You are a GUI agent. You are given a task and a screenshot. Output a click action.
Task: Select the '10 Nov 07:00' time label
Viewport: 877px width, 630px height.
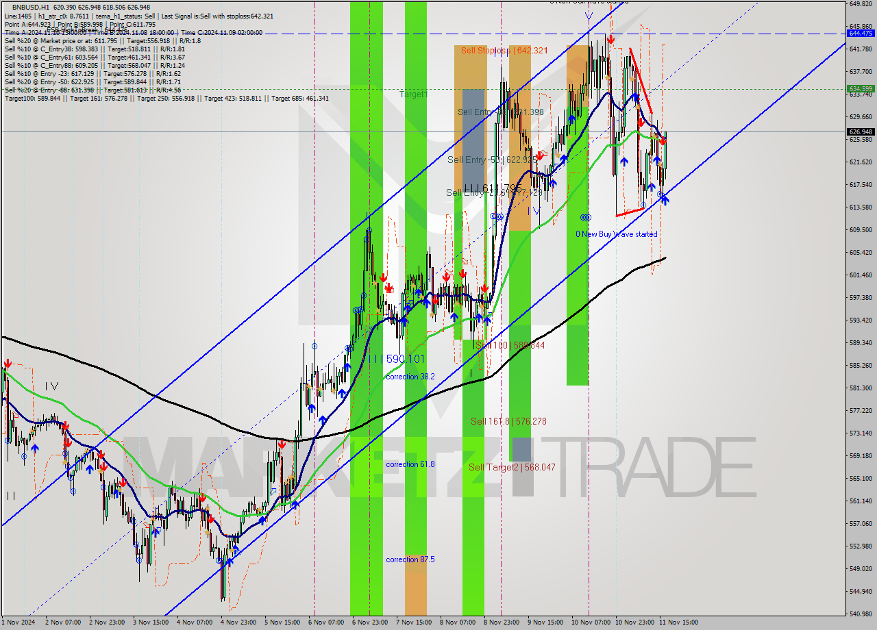pyautogui.click(x=590, y=622)
